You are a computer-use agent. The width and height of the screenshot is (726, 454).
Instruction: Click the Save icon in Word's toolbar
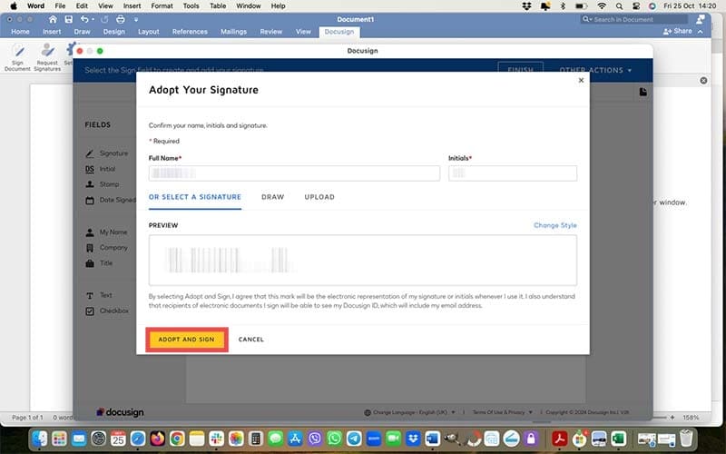(x=69, y=19)
